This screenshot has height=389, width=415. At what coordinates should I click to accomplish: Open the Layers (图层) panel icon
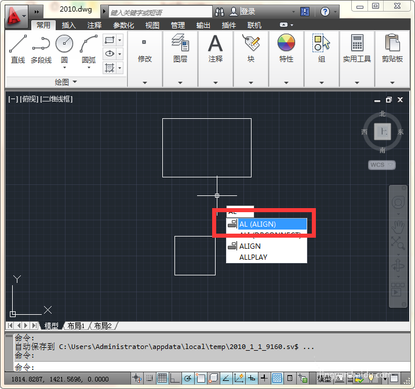pyautogui.click(x=180, y=42)
